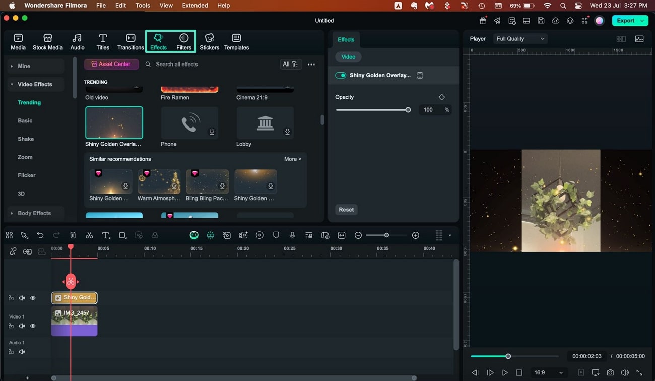The image size is (655, 381).
Task: Open the Stock Media tab
Action: point(48,42)
